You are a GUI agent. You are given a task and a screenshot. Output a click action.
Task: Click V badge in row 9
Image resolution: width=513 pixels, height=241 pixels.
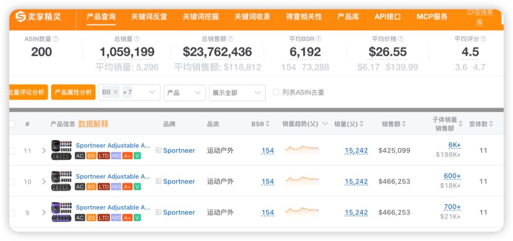pyautogui.click(x=137, y=218)
